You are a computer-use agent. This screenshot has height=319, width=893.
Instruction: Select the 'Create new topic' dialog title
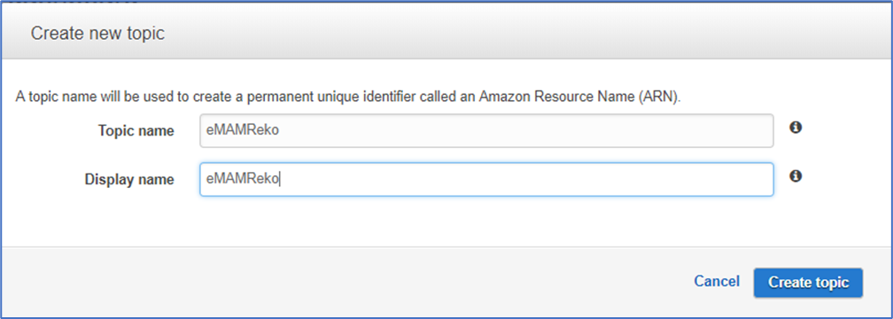point(97,33)
